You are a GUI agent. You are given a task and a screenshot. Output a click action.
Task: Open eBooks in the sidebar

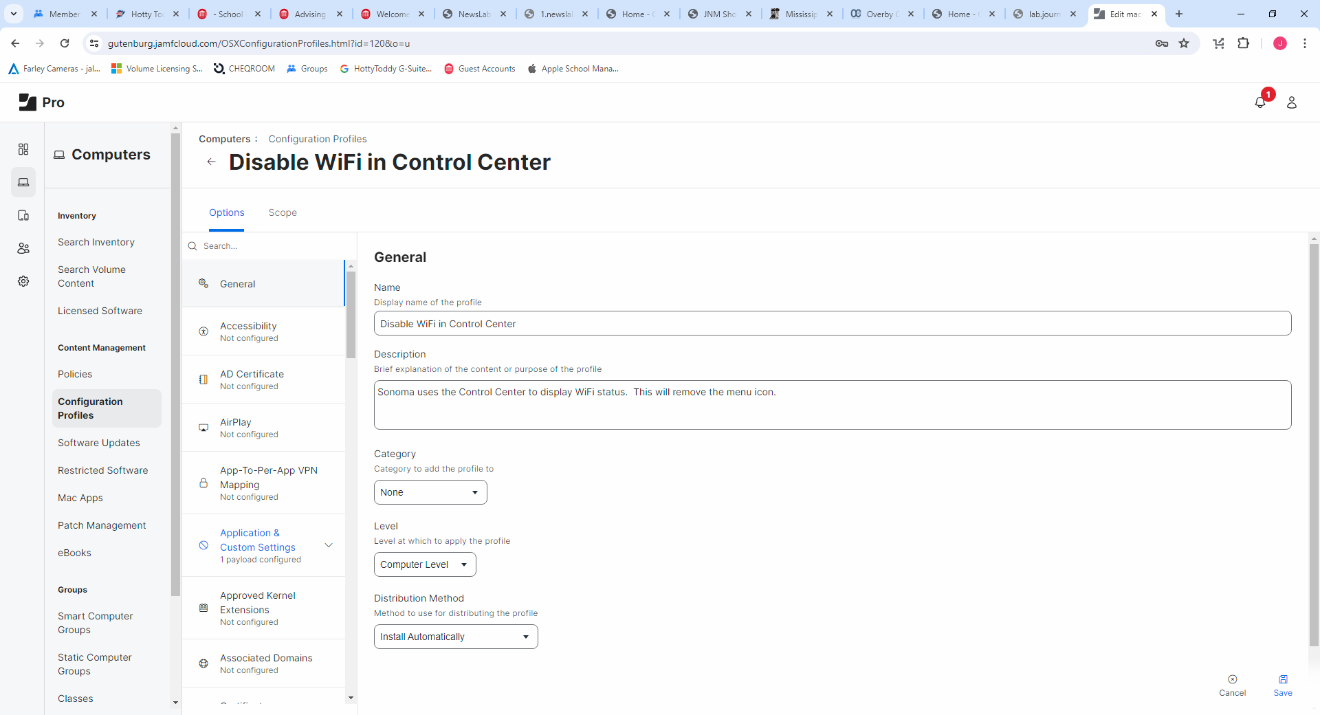point(74,553)
